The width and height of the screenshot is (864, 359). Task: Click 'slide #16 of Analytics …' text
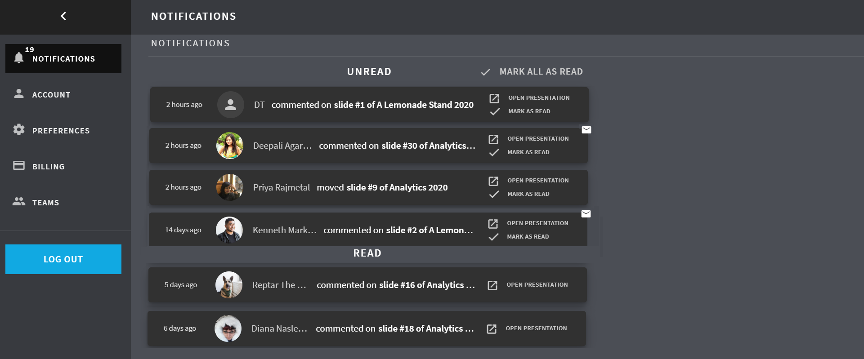[427, 285]
